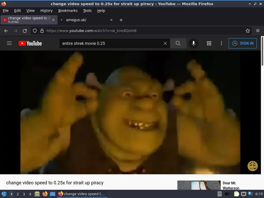Run search with the magnifier button

tap(178, 43)
